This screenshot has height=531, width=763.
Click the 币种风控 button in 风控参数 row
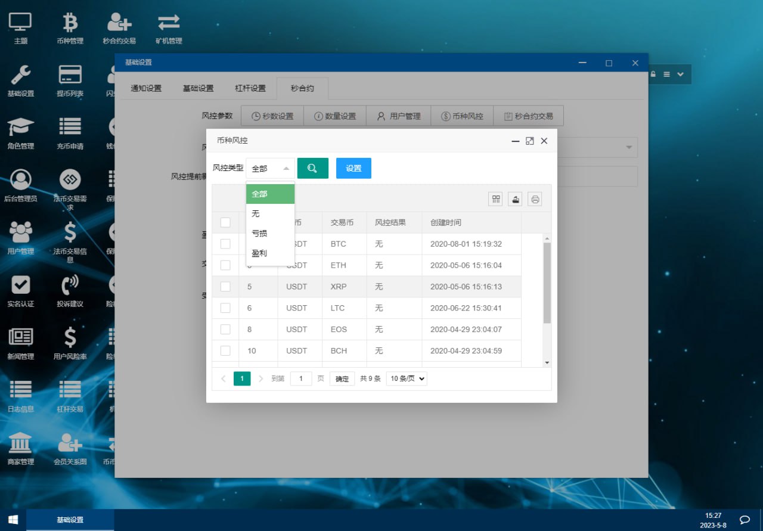[x=462, y=116]
